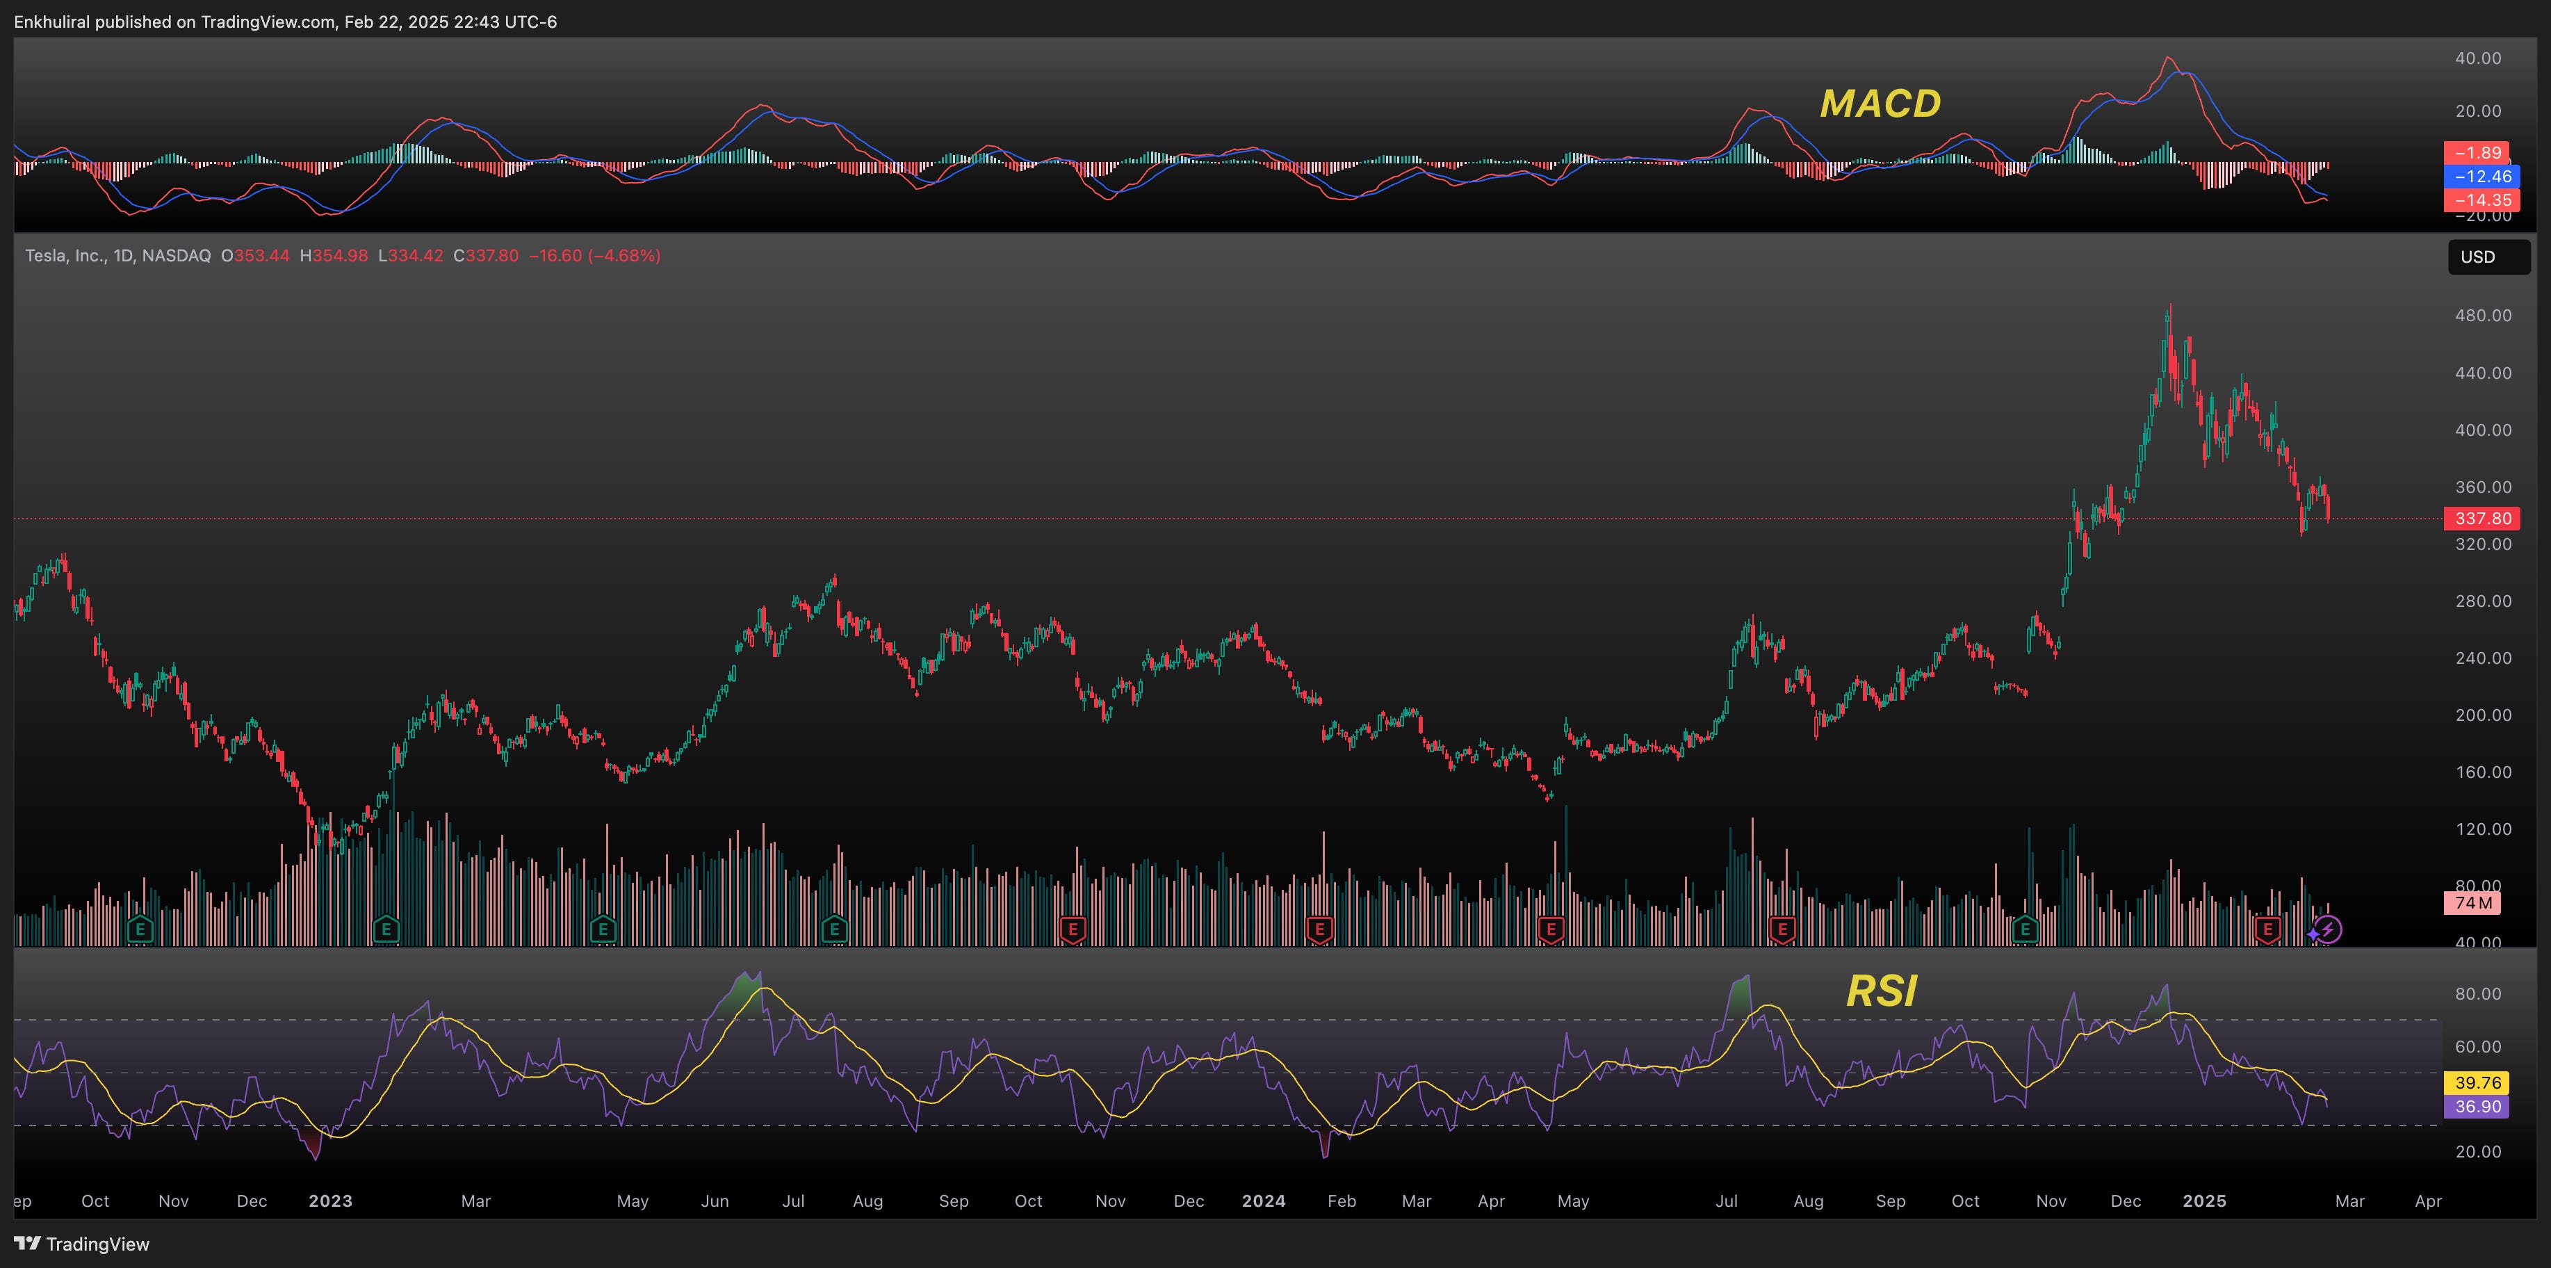Screen dimensions: 2551x1268
Task: Click the 480.00 price axis label
Action: 2484,315
